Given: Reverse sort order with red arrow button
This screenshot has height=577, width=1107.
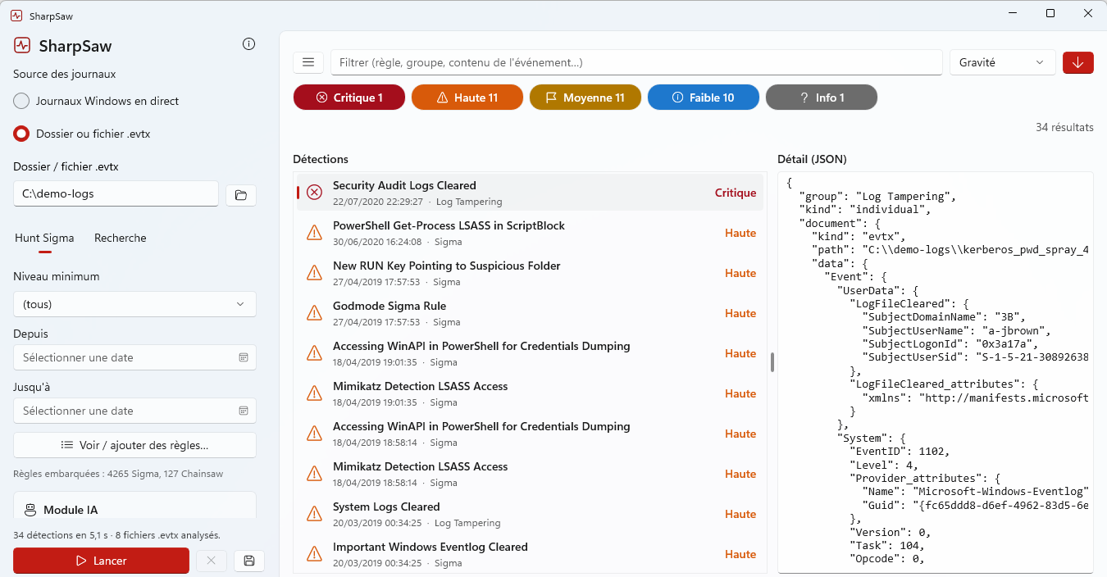Looking at the screenshot, I should [x=1078, y=62].
